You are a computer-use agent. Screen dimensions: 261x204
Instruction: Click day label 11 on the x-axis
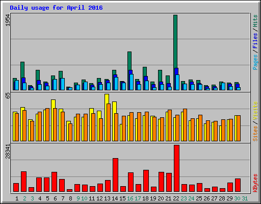92,198
